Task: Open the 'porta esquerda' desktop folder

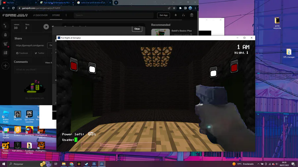Action: click(277, 23)
